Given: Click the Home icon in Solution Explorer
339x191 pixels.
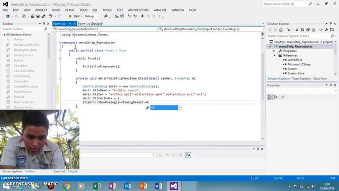Looking at the screenshot, I should [281, 30].
